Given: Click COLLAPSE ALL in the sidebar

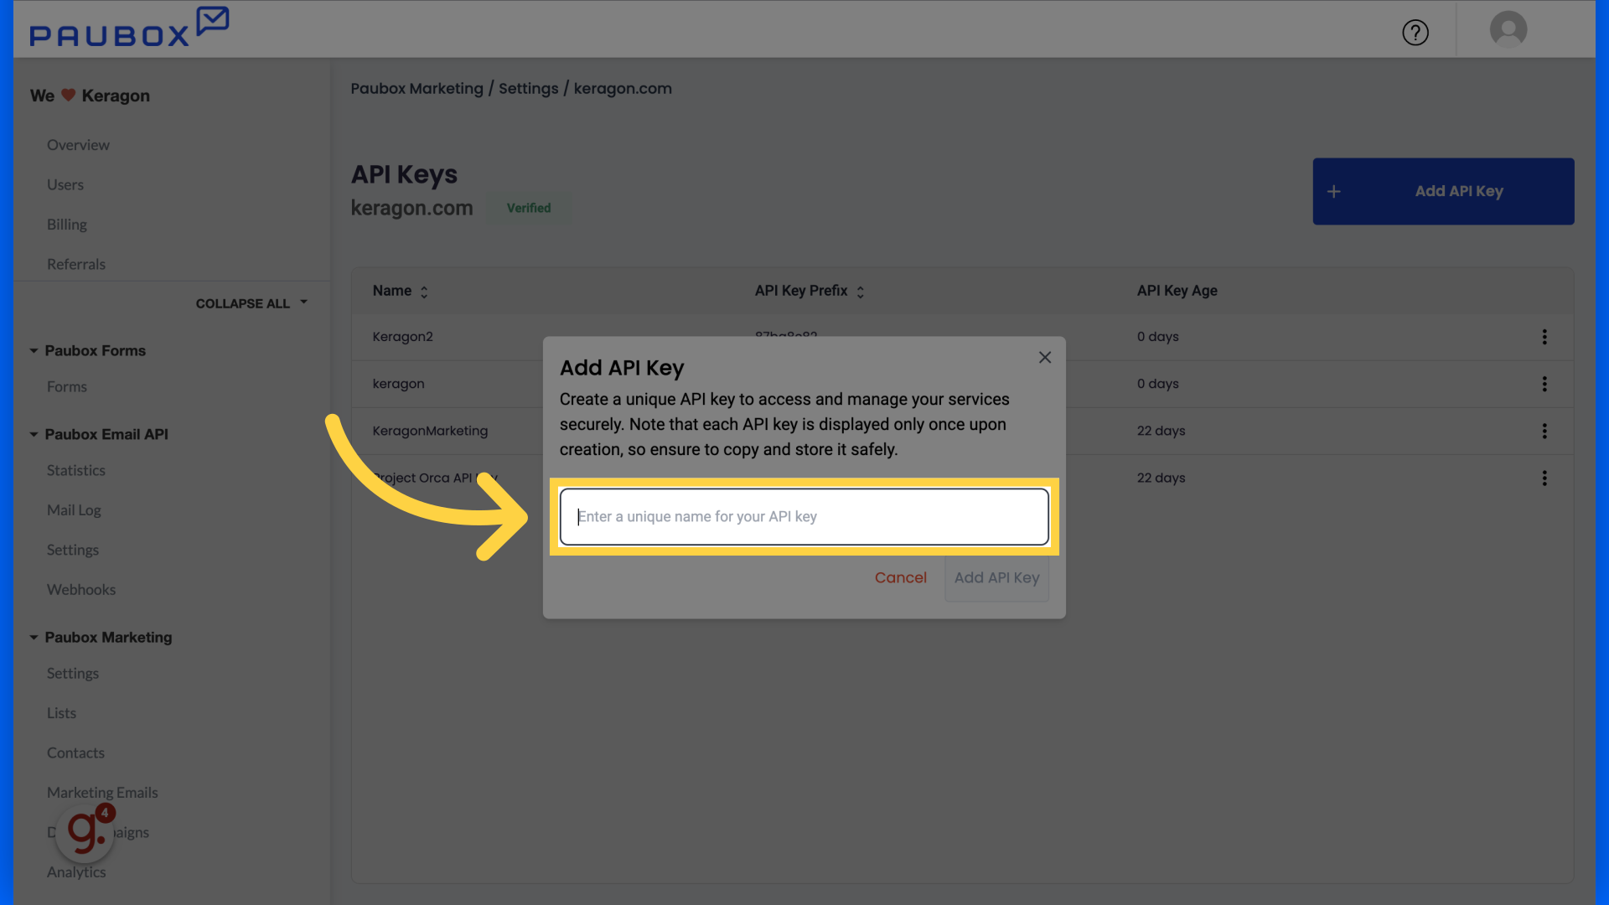Looking at the screenshot, I should (x=251, y=303).
